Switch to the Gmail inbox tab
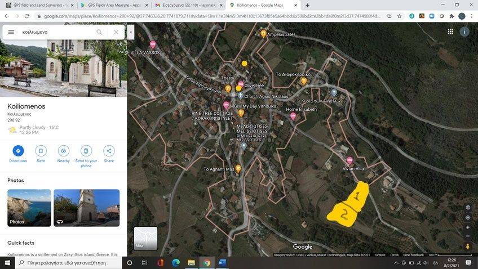Image resolution: width=478 pixels, height=269 pixels. point(186,5)
